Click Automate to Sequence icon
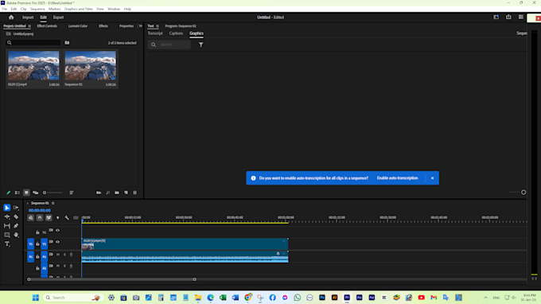 pyautogui.click(x=99, y=193)
